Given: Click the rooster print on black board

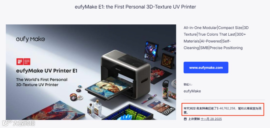Looking at the screenshot, I should click(159, 75).
